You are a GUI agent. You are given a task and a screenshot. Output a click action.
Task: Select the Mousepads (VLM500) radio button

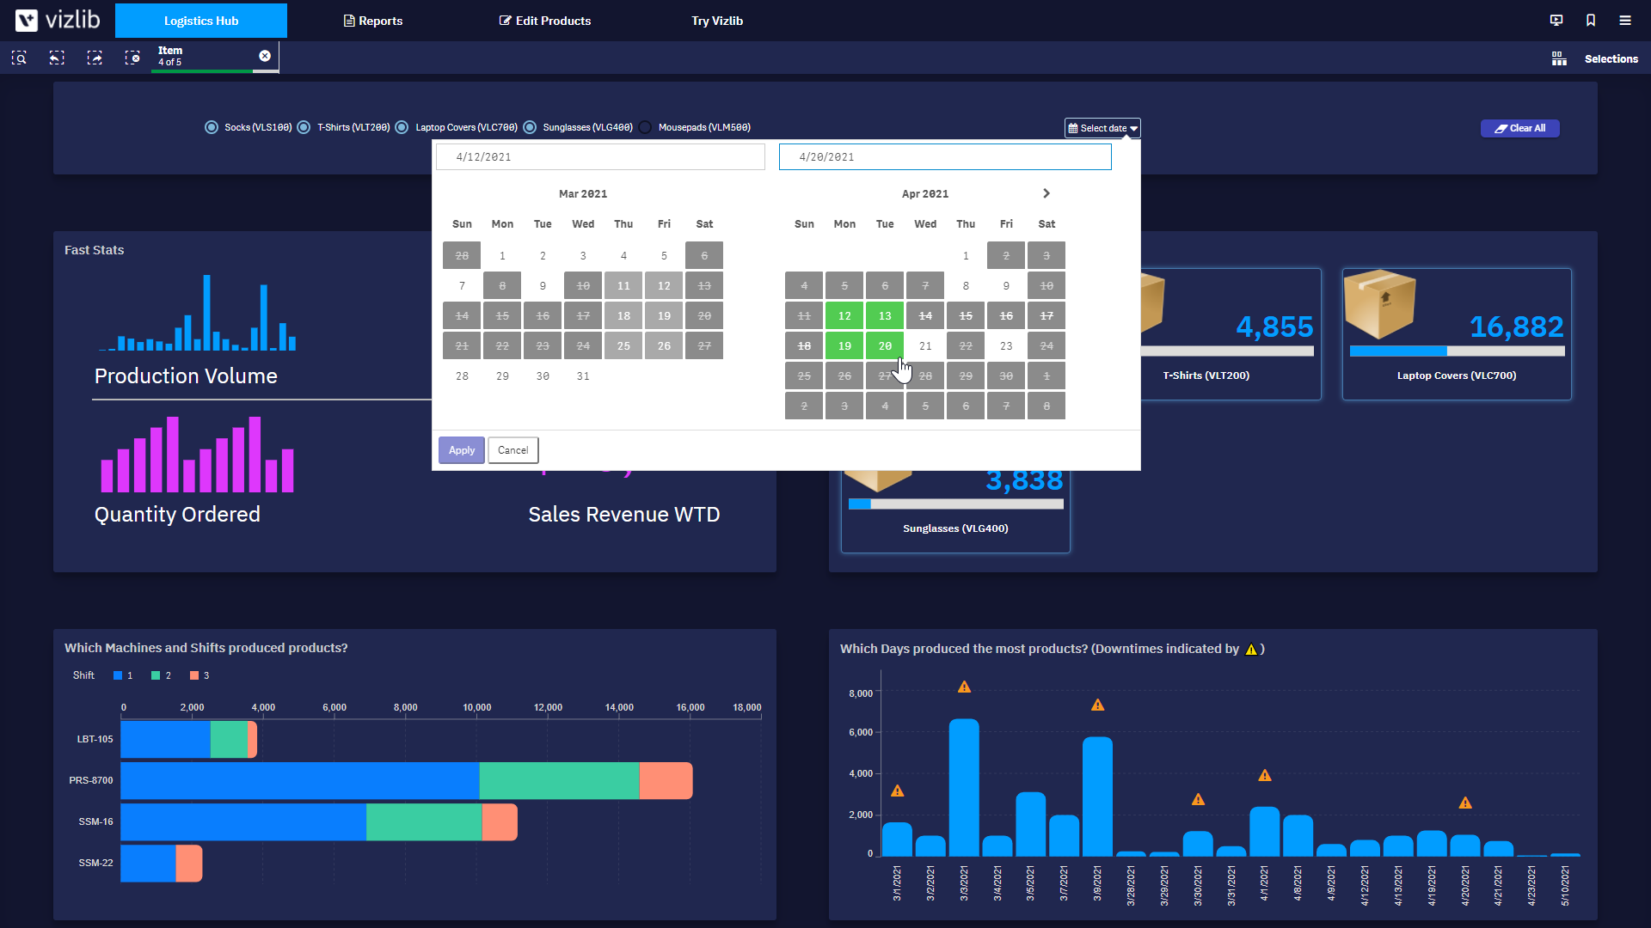[x=645, y=126]
